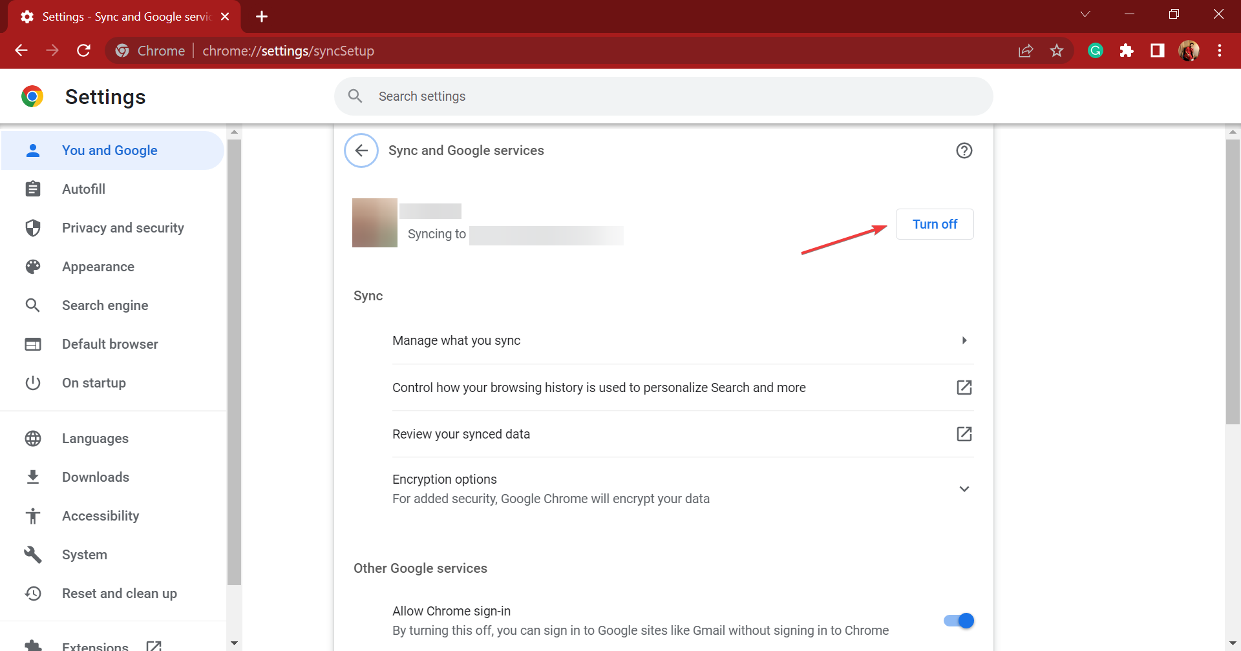Image resolution: width=1241 pixels, height=651 pixels.
Task: Reload the page with refresh icon
Action: 83,50
